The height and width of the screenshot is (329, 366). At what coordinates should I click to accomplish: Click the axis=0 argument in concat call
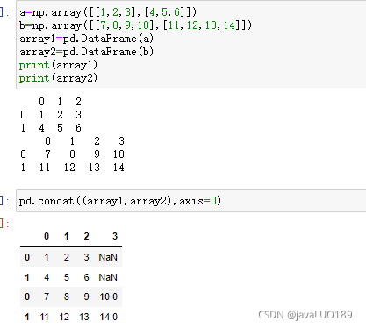coord(198,201)
